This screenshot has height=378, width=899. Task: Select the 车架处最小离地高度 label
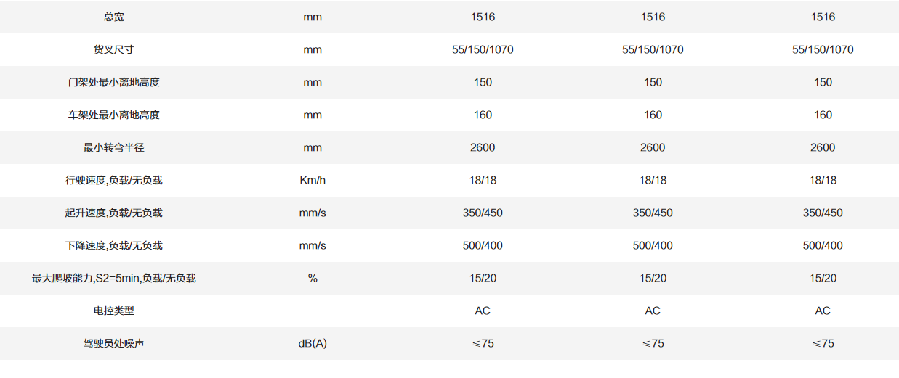click(x=113, y=115)
